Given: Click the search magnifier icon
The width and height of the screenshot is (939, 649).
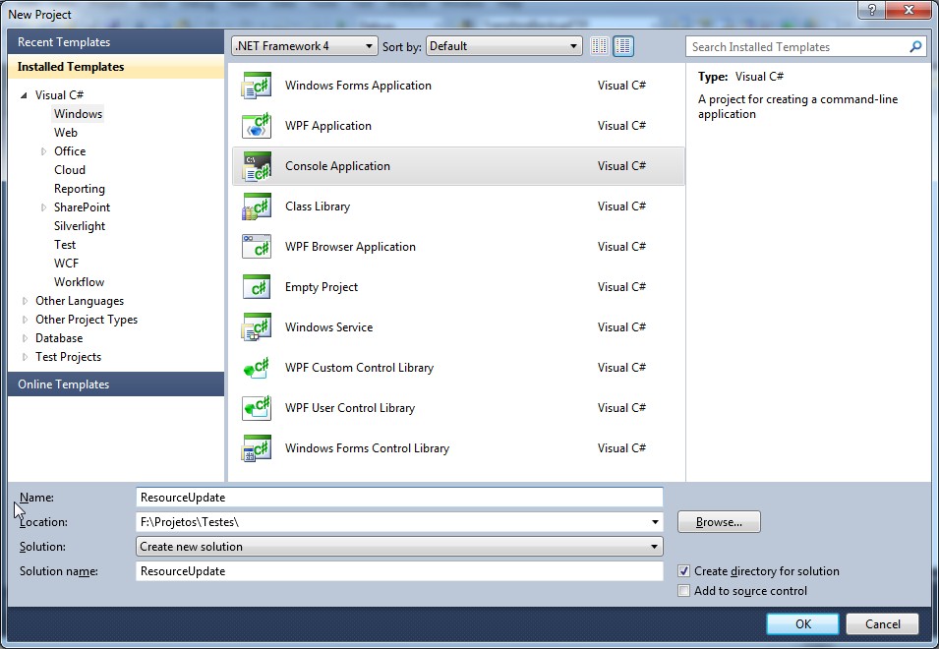Looking at the screenshot, I should (915, 46).
